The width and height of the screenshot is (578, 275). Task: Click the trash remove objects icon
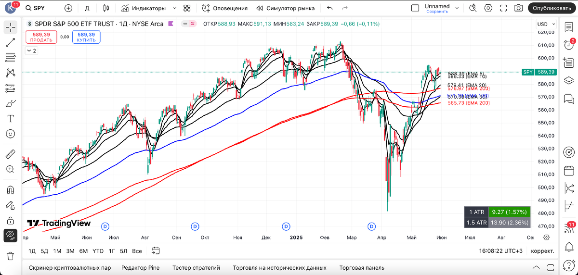10,255
